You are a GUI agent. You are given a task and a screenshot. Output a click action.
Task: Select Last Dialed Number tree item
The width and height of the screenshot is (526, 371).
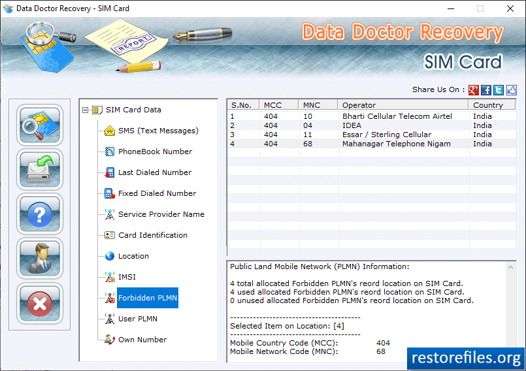coord(155,172)
